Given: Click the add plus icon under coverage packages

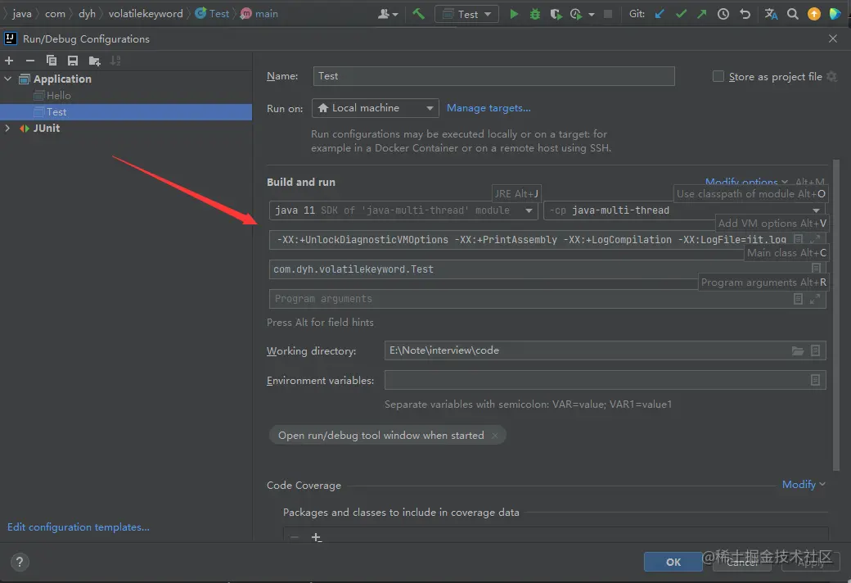Looking at the screenshot, I should tap(316, 537).
